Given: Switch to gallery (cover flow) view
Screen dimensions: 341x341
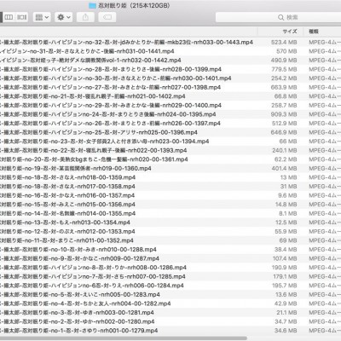Looking at the screenshot, I should [21, 17].
